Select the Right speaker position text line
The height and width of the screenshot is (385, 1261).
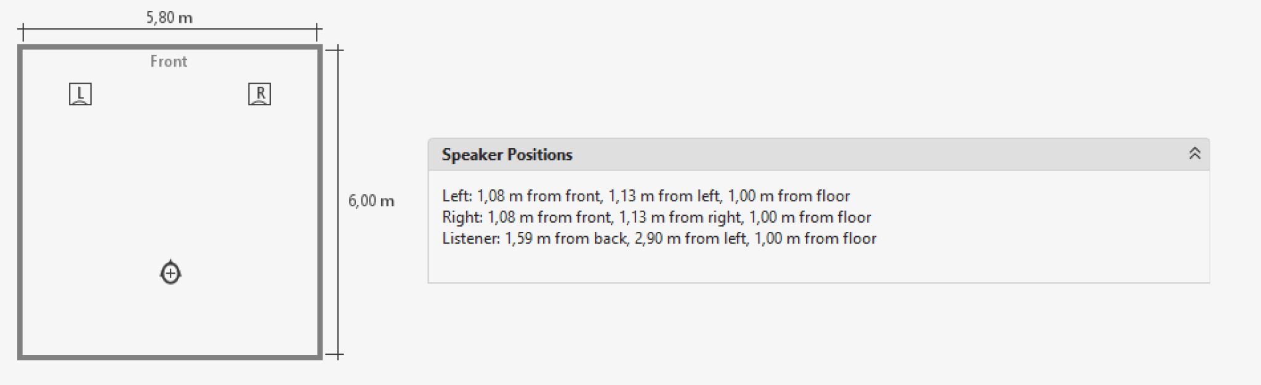pyautogui.click(x=656, y=217)
